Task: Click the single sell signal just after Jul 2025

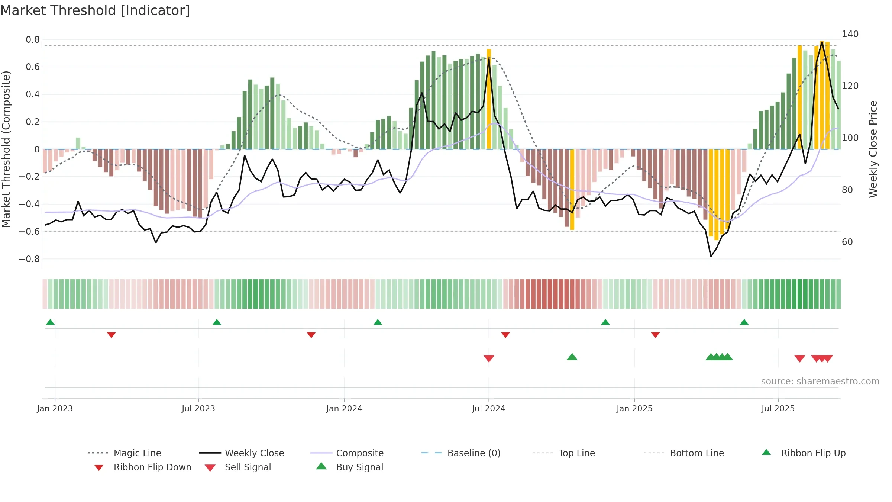Action: (800, 358)
